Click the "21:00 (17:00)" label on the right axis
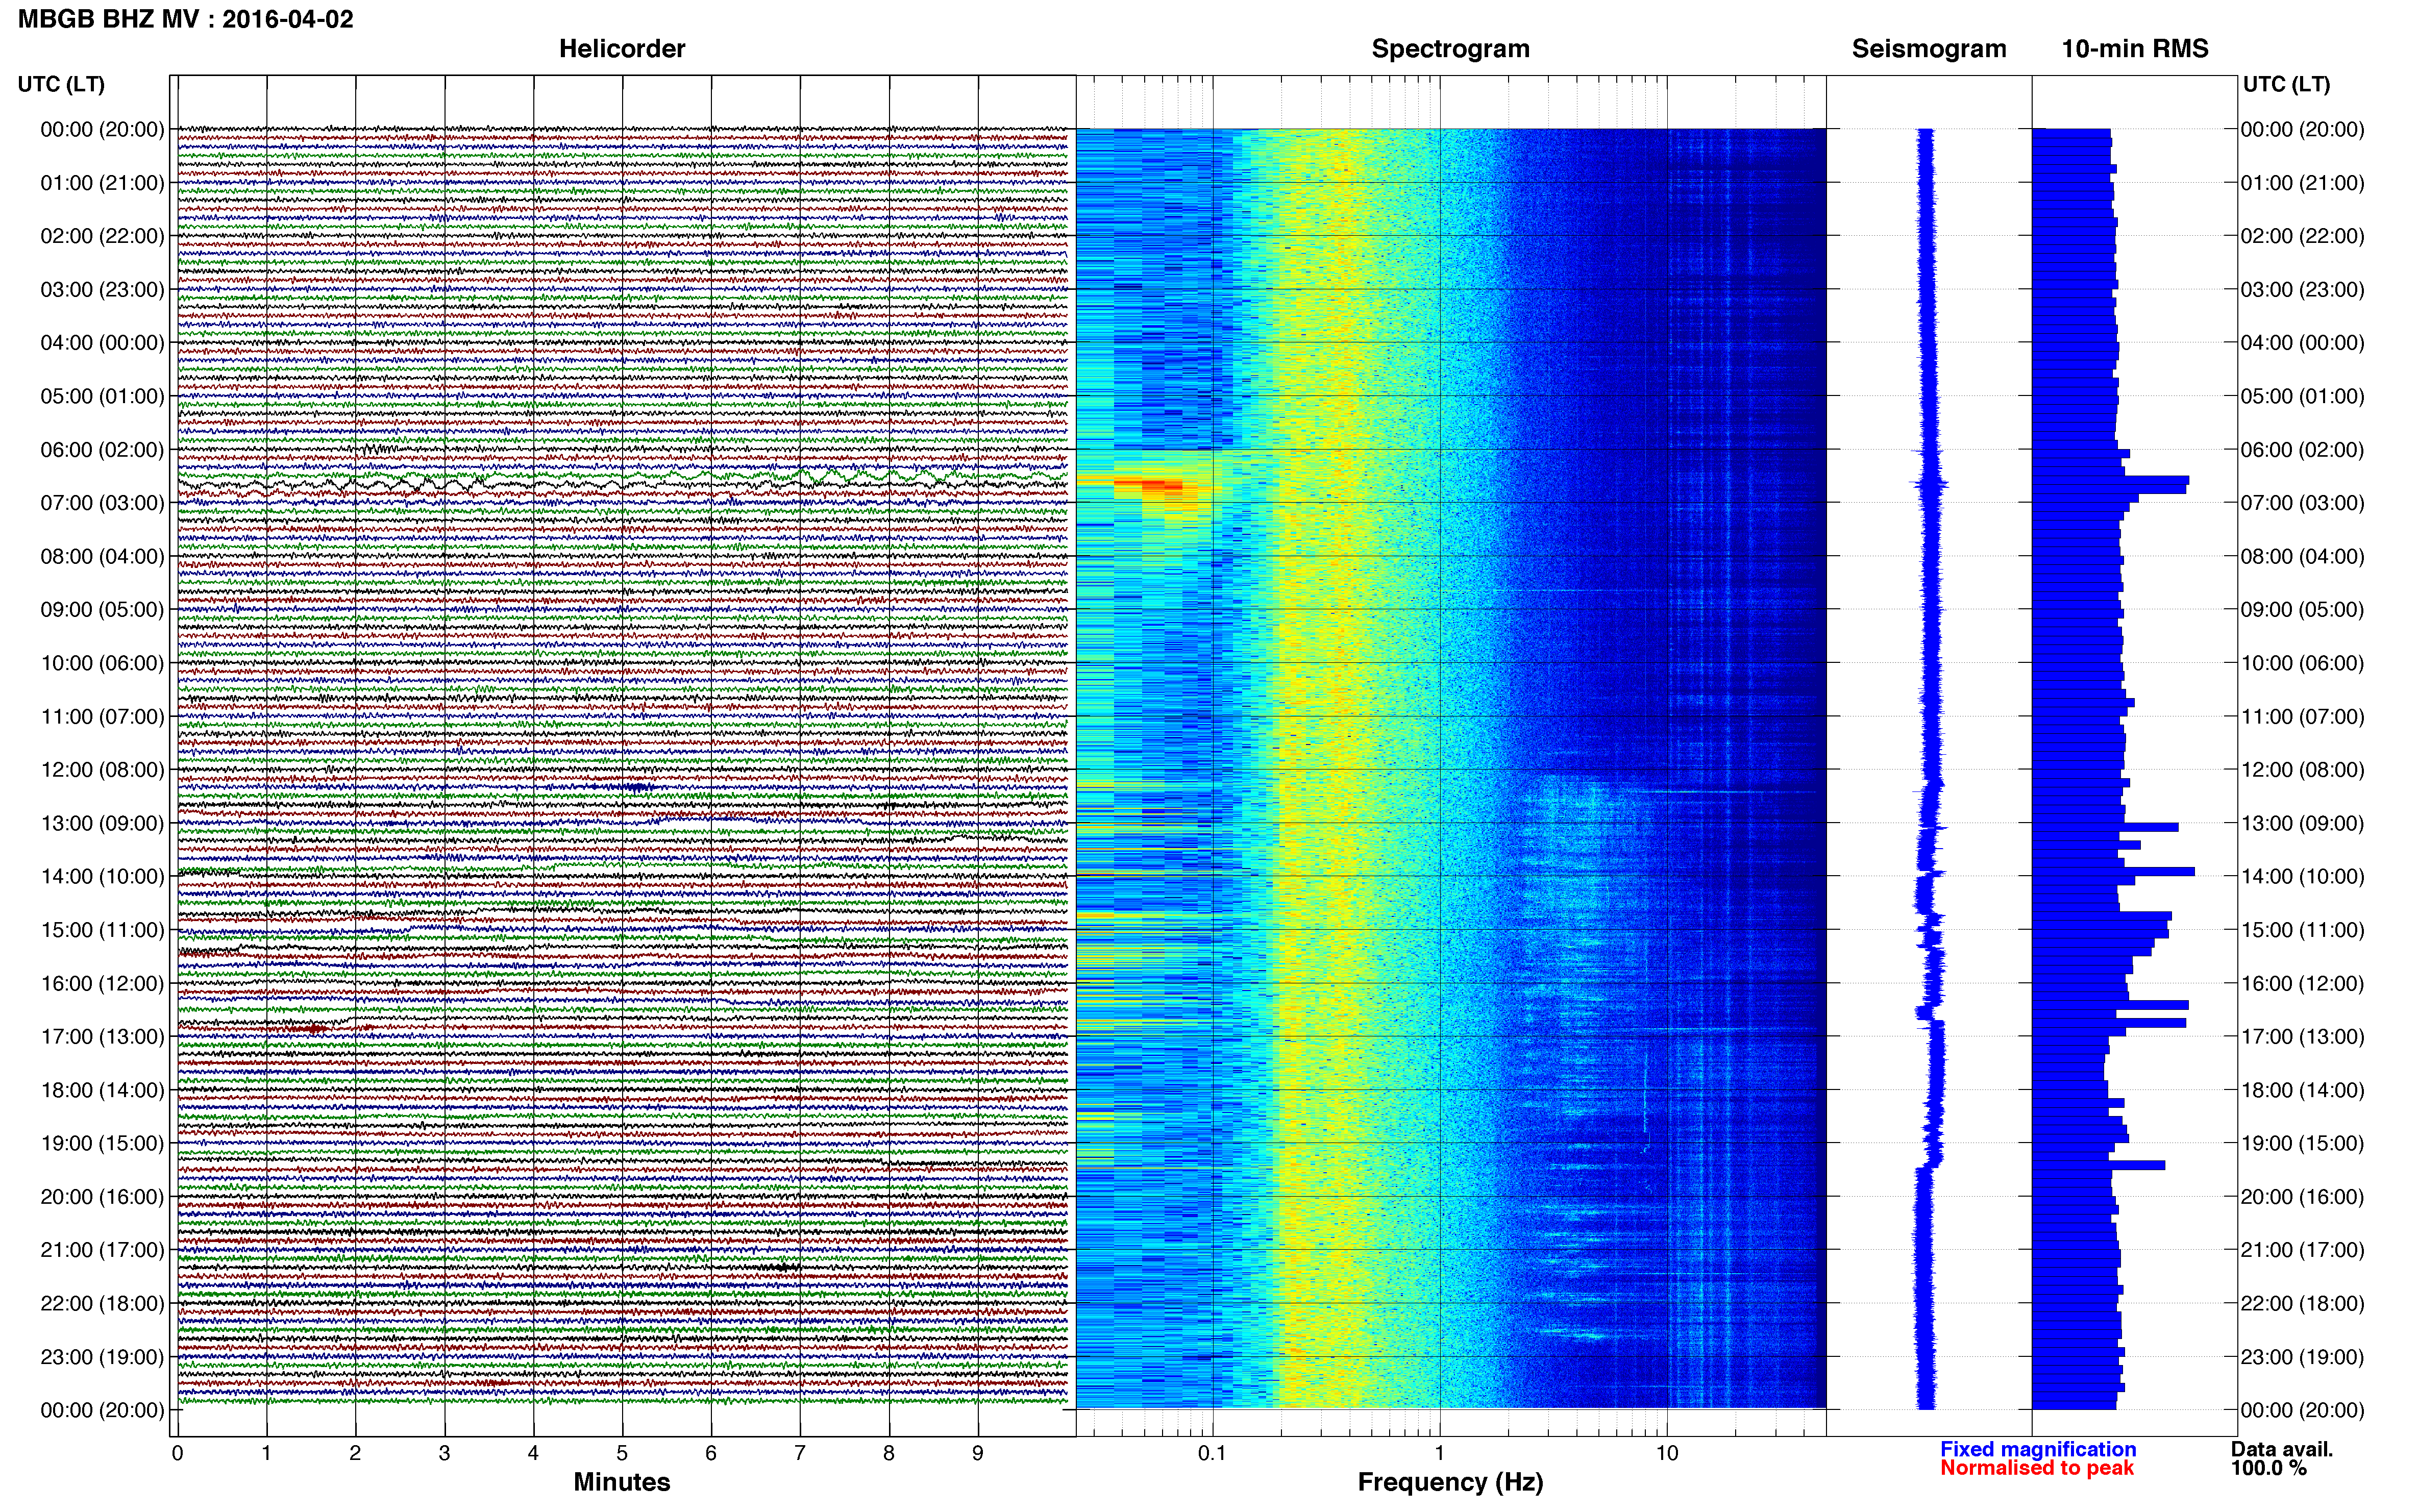Image resolution: width=2419 pixels, height=1512 pixels. click(x=2302, y=1250)
